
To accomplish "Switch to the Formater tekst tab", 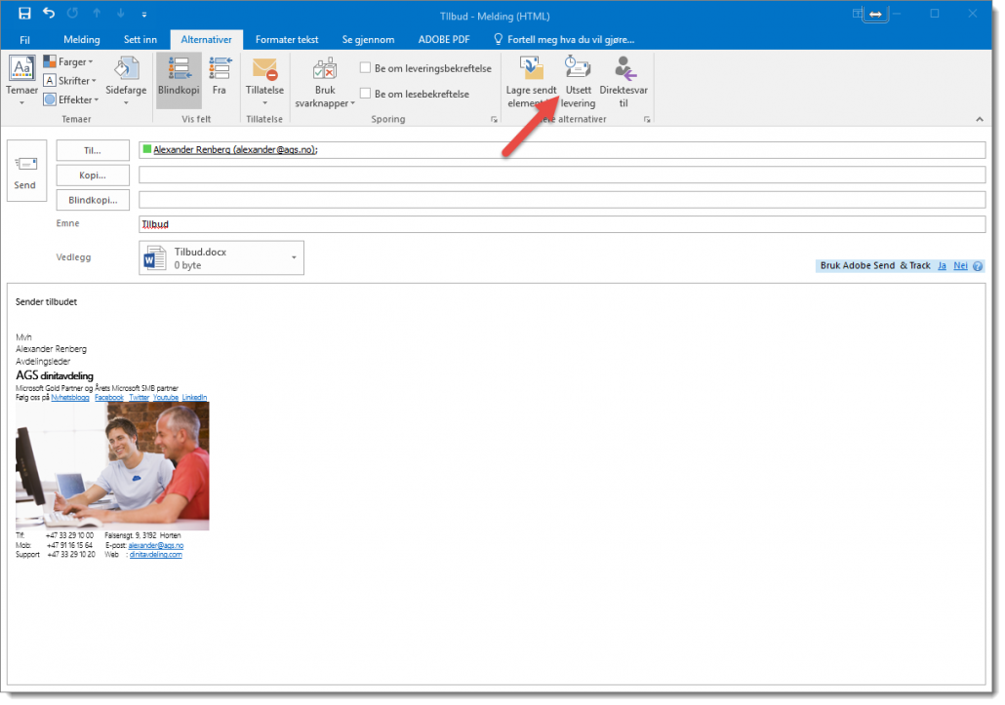I will (x=286, y=39).
